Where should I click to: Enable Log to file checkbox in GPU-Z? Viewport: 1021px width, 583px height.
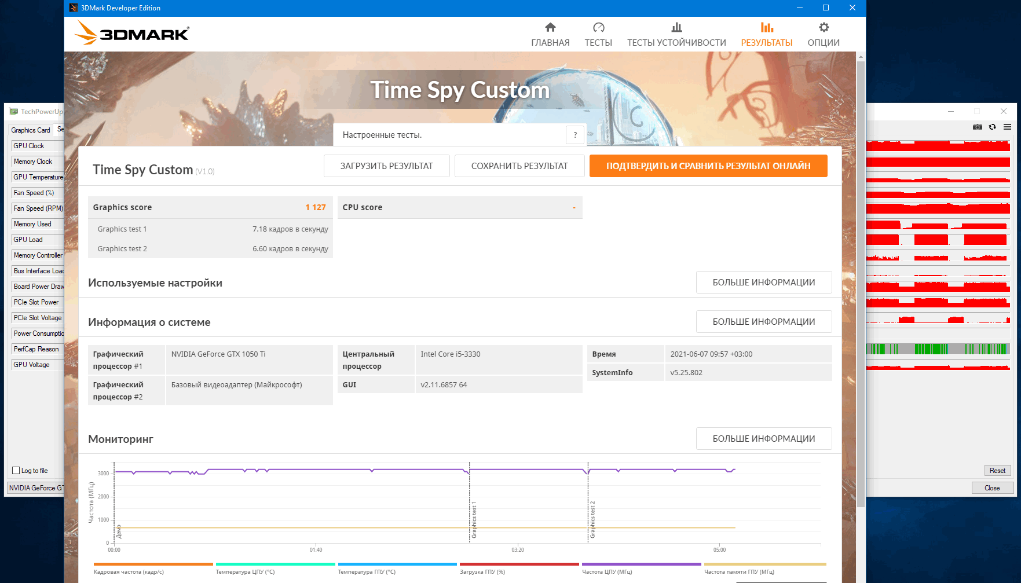(16, 470)
